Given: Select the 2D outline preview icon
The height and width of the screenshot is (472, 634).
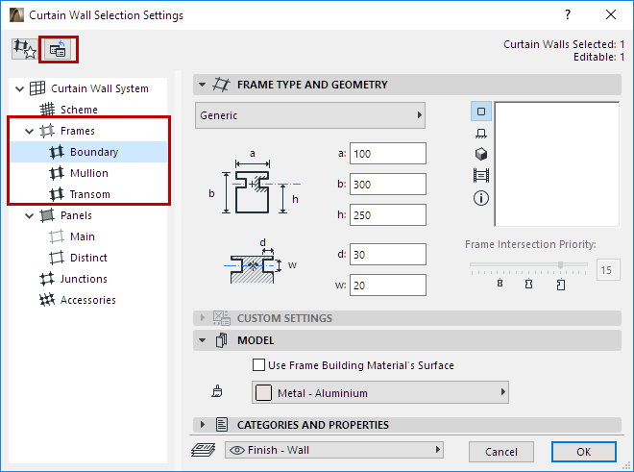Looking at the screenshot, I should click(x=481, y=112).
